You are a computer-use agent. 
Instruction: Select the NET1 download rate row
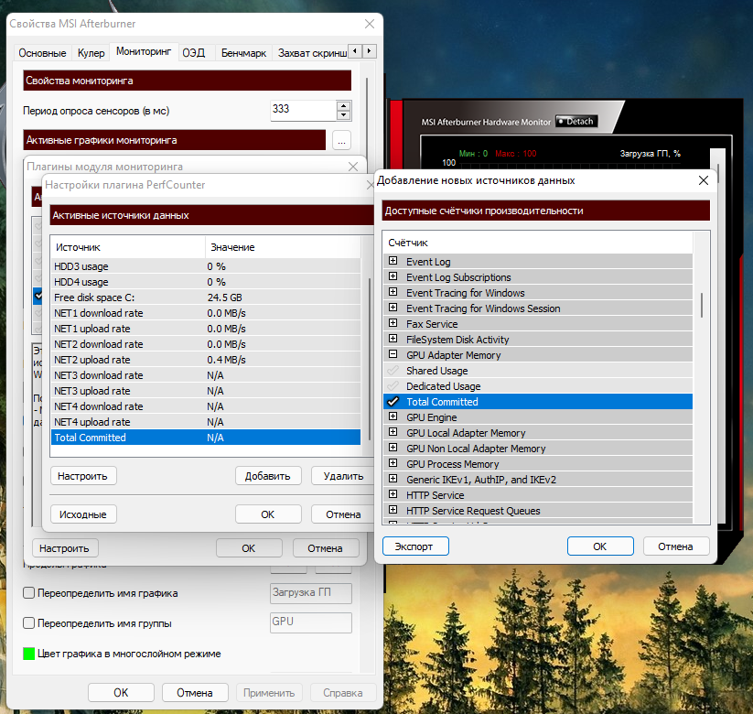coord(206,313)
